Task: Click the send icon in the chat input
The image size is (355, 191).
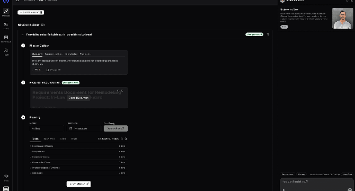Action: click(x=350, y=189)
